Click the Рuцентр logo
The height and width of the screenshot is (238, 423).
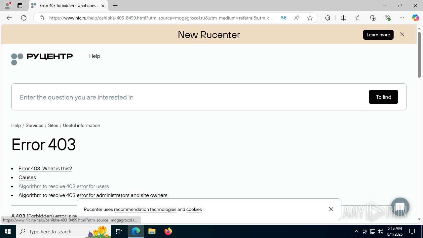42,59
